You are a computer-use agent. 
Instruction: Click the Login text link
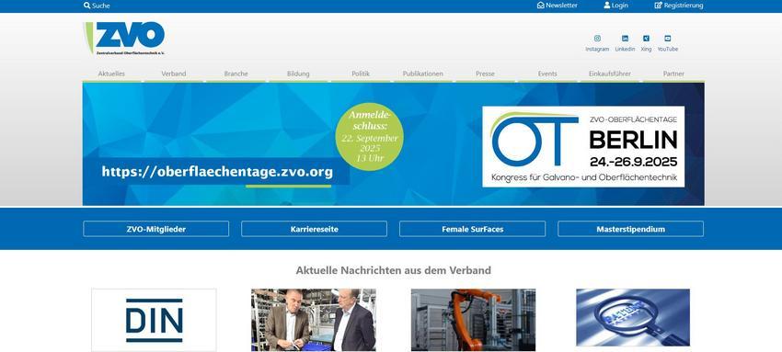click(x=620, y=6)
